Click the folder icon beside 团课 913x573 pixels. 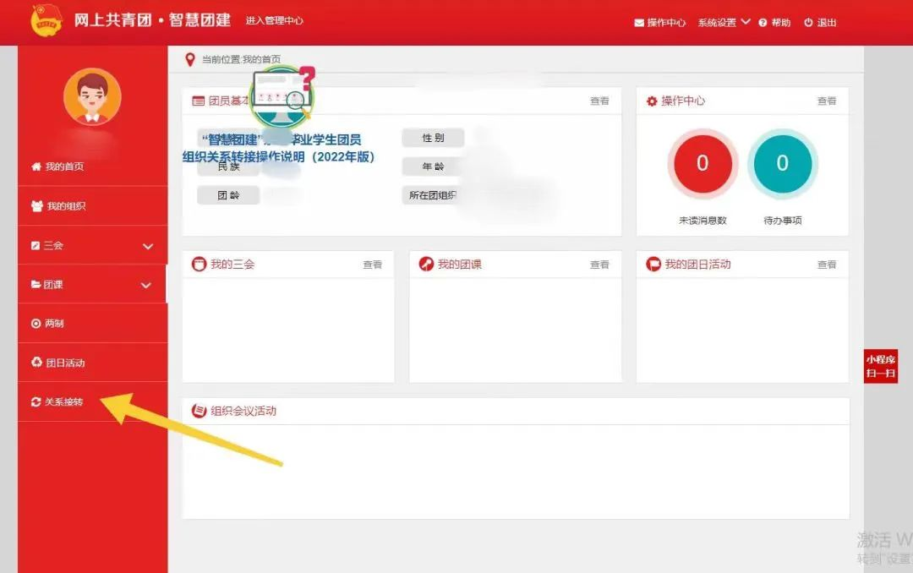tap(36, 284)
